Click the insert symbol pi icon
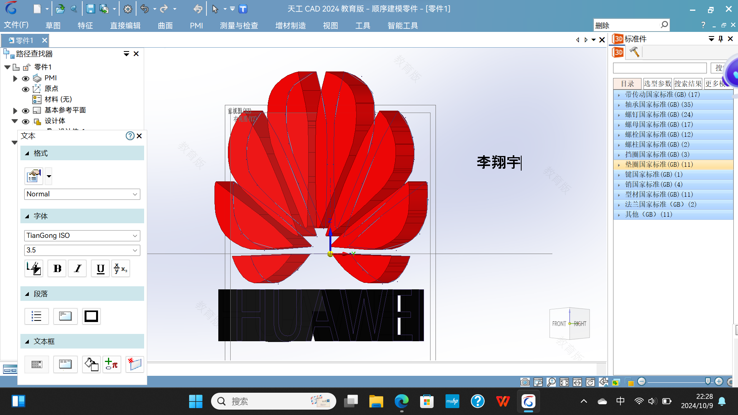The image size is (738, 415). (111, 364)
